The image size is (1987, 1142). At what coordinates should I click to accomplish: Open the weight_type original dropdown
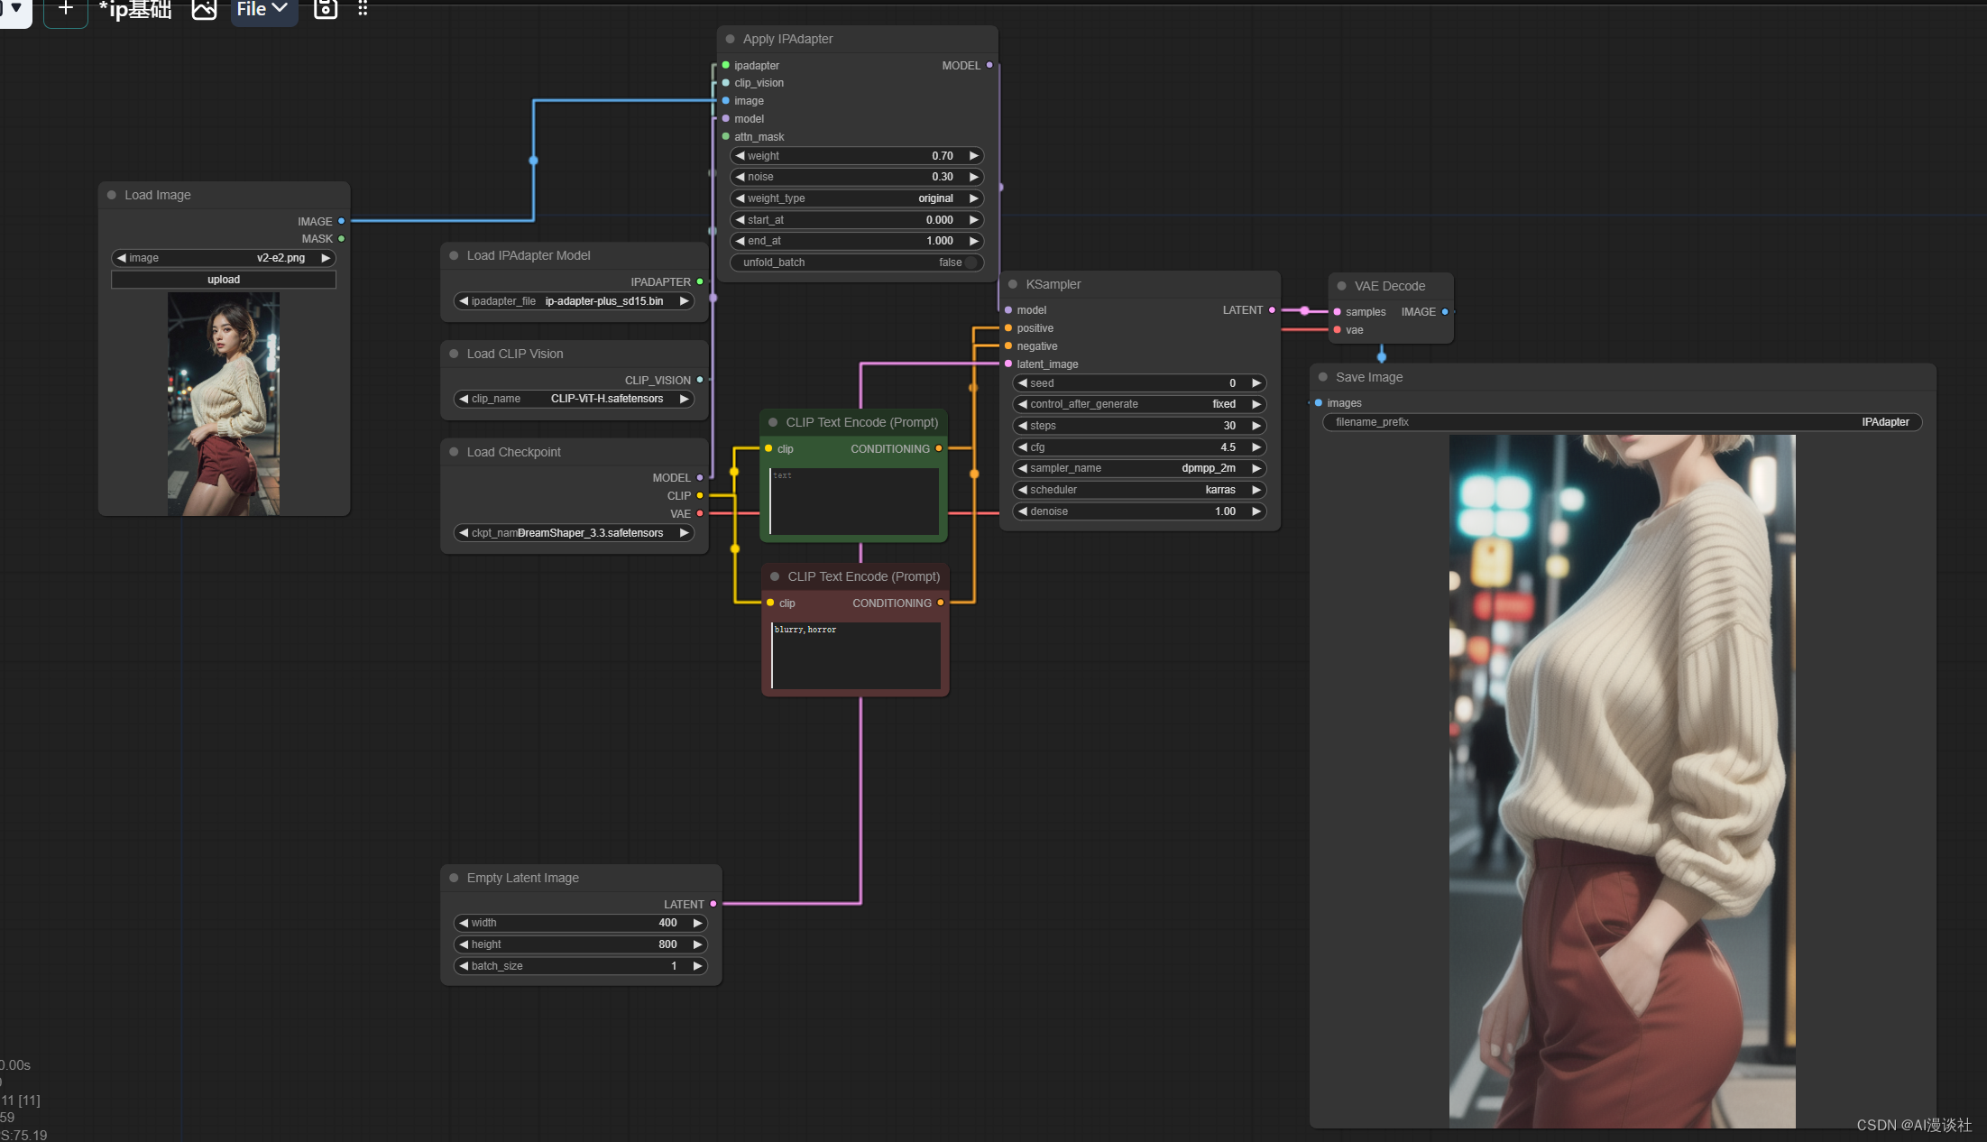point(855,198)
